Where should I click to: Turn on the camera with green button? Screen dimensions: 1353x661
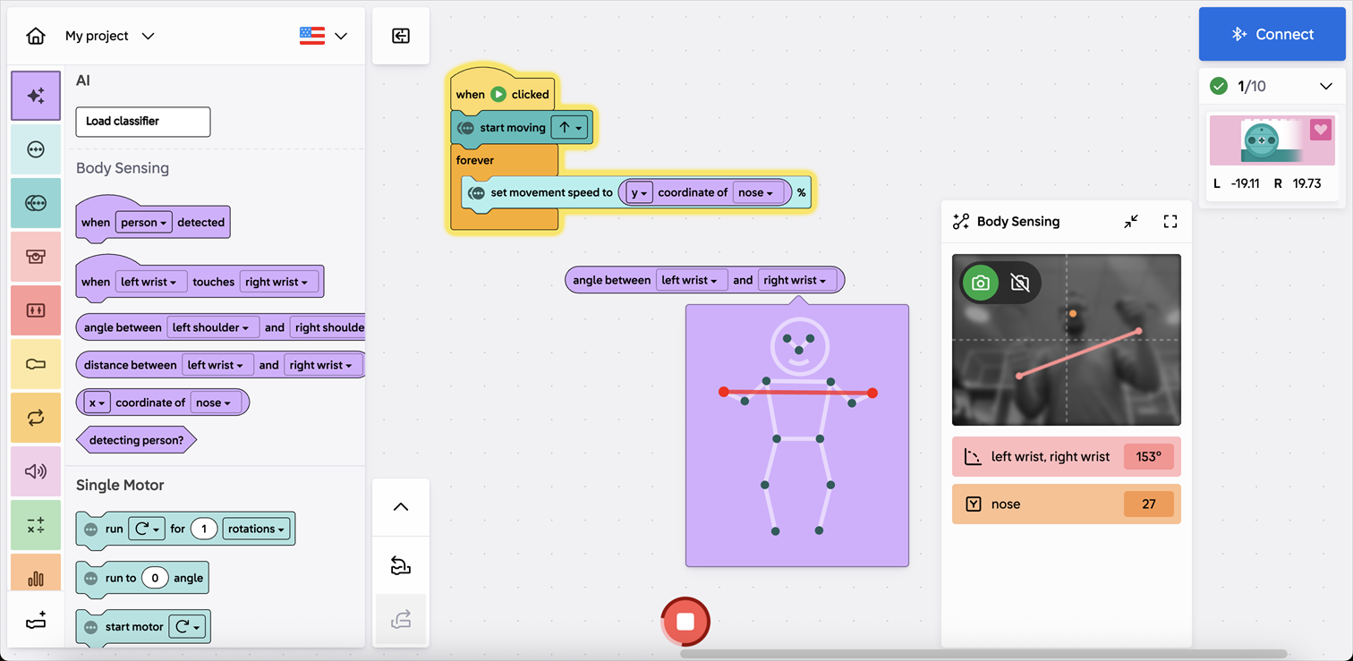coord(981,284)
